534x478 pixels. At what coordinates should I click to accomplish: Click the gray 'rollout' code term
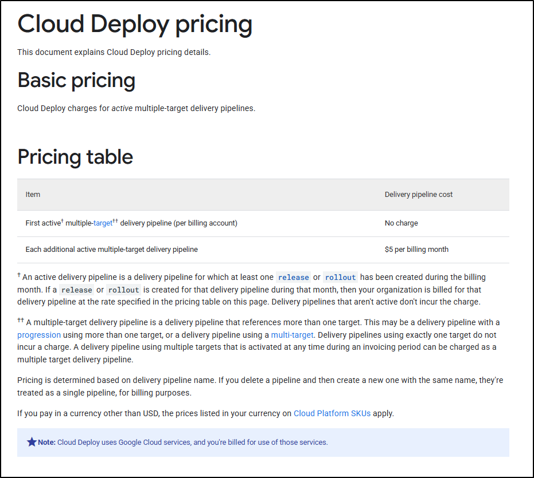click(x=124, y=290)
